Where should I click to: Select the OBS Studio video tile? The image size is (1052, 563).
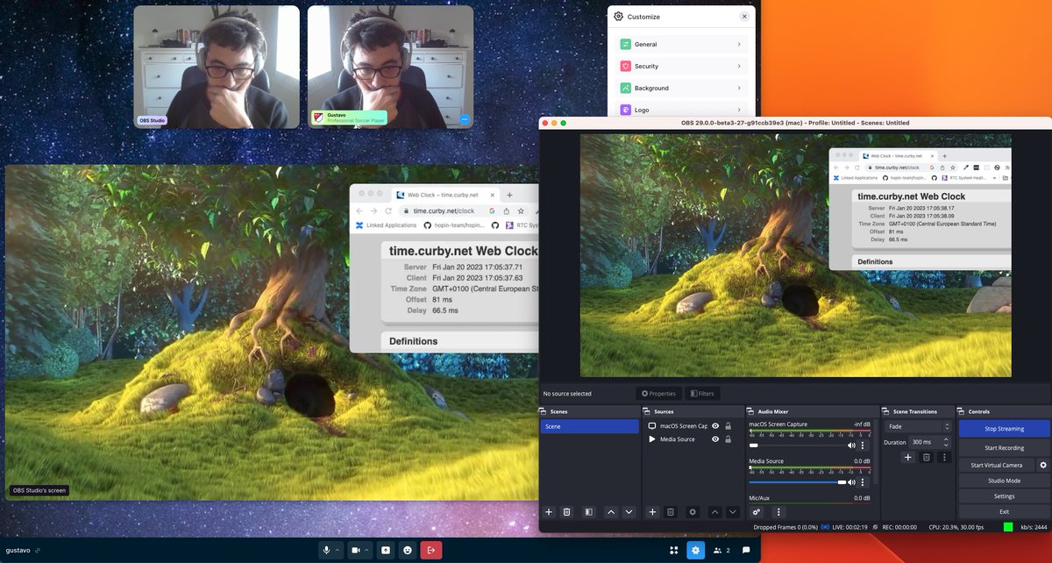click(x=217, y=68)
